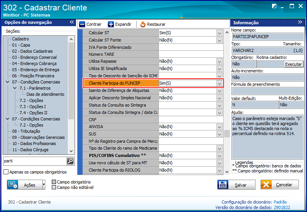Viewport: 307px width, 212px height.
Task: Select 02 - Dados Cadastrais section
Action: [x=32, y=51]
